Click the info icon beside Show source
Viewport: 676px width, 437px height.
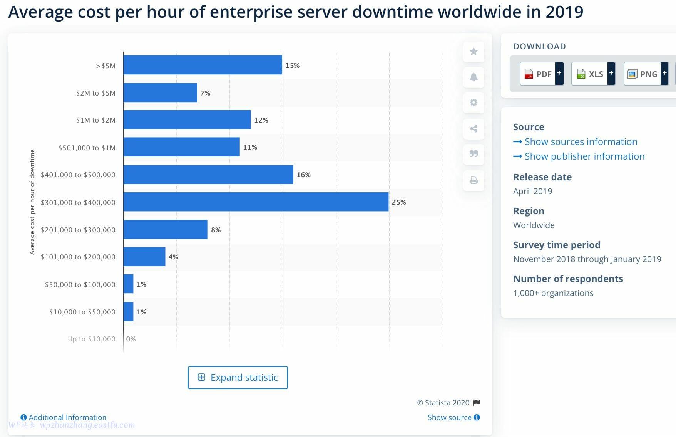point(477,417)
